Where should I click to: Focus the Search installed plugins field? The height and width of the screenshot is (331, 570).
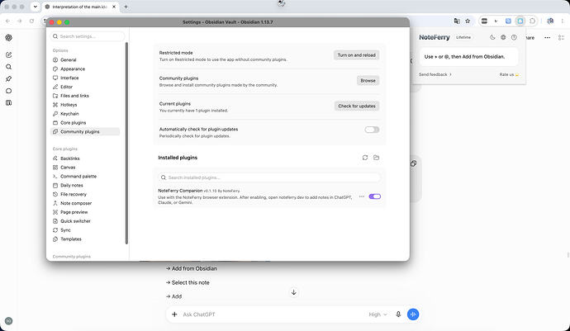coord(269,177)
